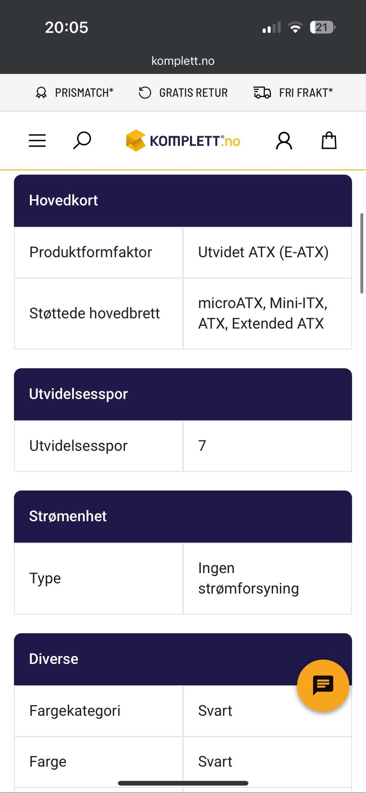
Task: Open the hamburger menu
Action: pyautogui.click(x=37, y=141)
